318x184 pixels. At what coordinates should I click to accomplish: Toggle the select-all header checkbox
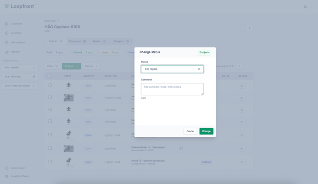(x=49, y=76)
